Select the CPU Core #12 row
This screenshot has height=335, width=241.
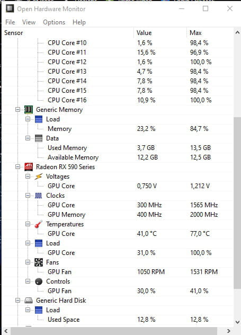[119, 62]
